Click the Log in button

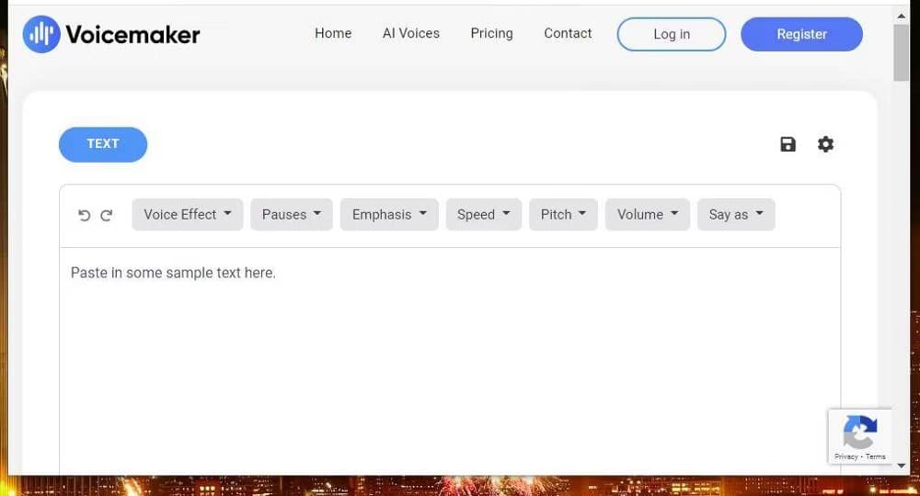pyautogui.click(x=672, y=34)
